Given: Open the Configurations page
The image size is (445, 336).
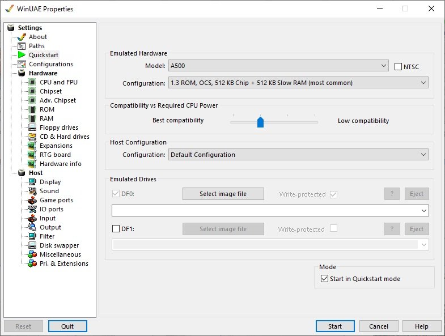Looking at the screenshot, I should click(x=51, y=64).
